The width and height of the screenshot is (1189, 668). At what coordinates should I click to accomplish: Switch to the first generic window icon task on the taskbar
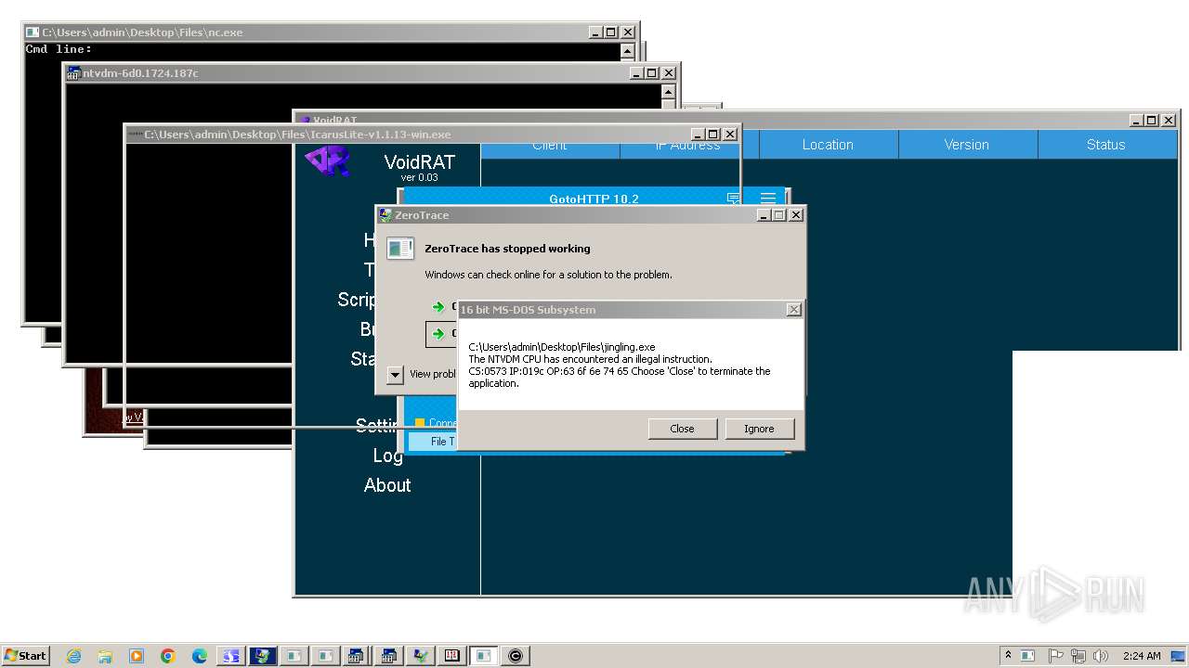294,656
